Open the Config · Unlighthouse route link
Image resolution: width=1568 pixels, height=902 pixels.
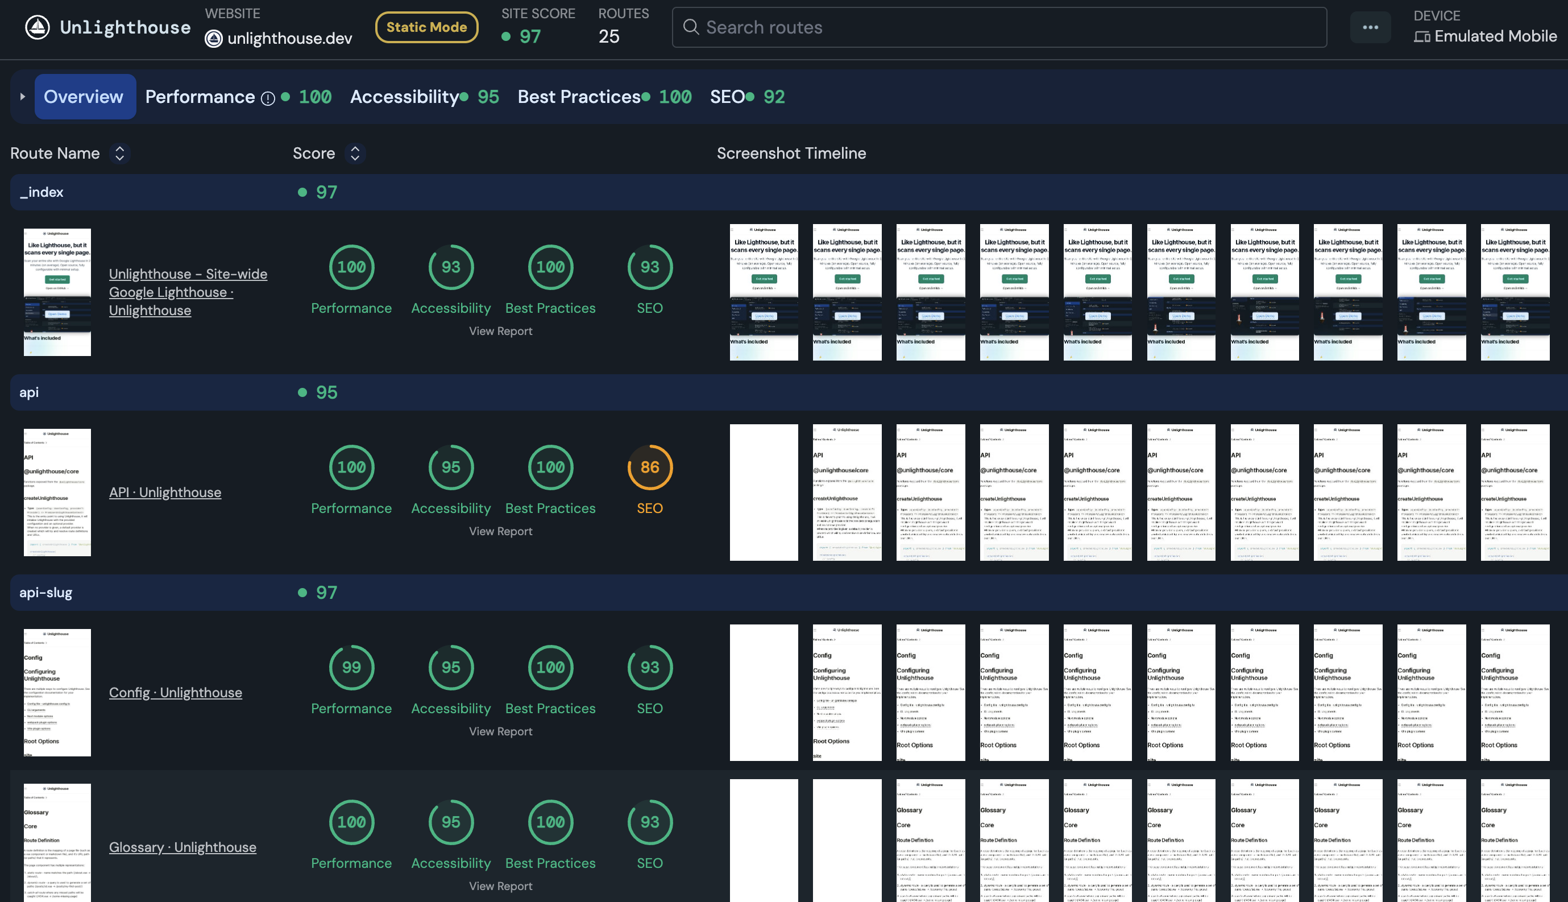175,692
